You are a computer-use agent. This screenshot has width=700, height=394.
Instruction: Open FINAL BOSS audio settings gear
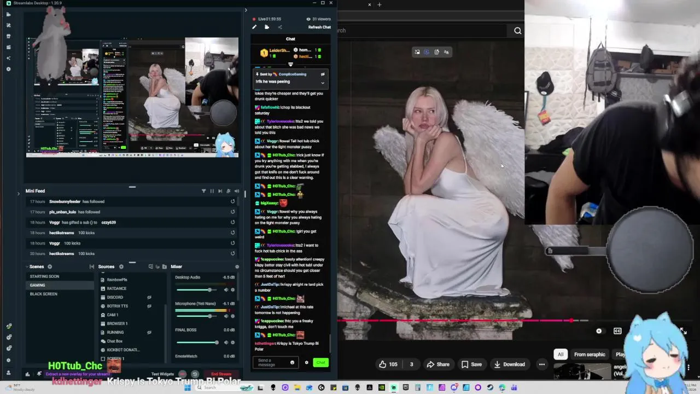pos(232,343)
